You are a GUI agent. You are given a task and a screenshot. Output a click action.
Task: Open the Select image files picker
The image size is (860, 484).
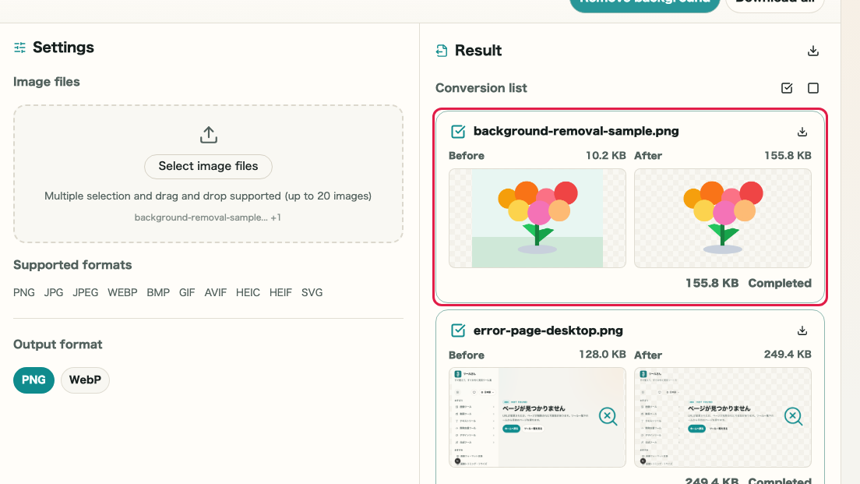click(x=209, y=166)
